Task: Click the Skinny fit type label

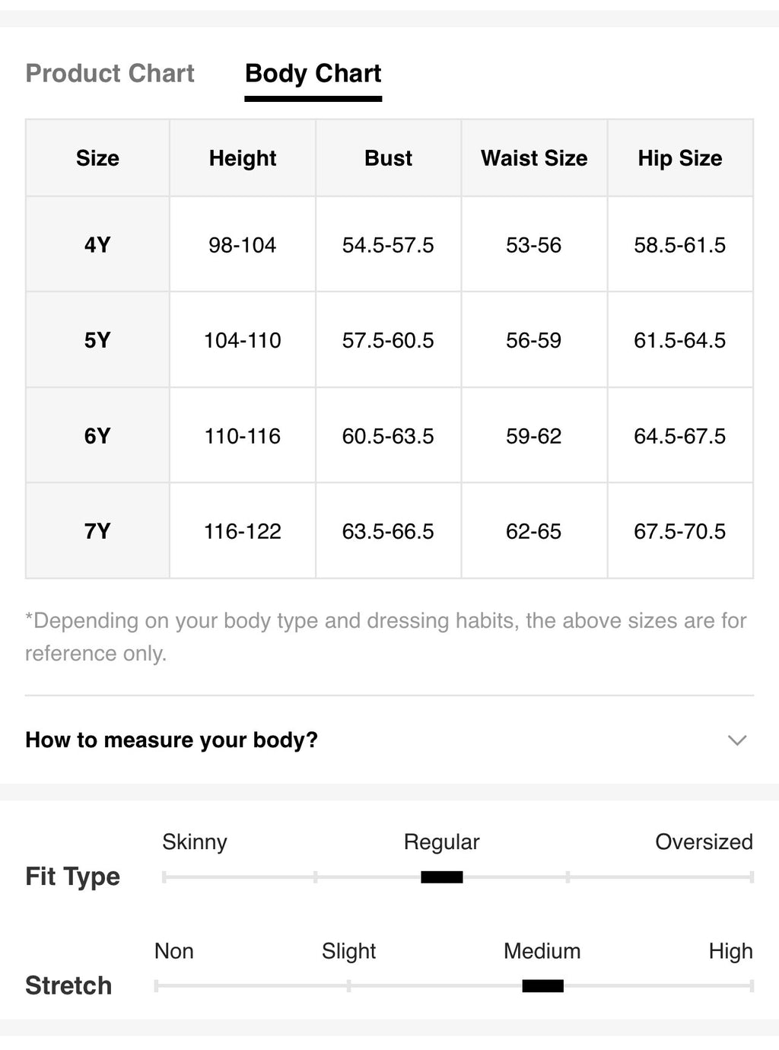Action: pos(195,842)
